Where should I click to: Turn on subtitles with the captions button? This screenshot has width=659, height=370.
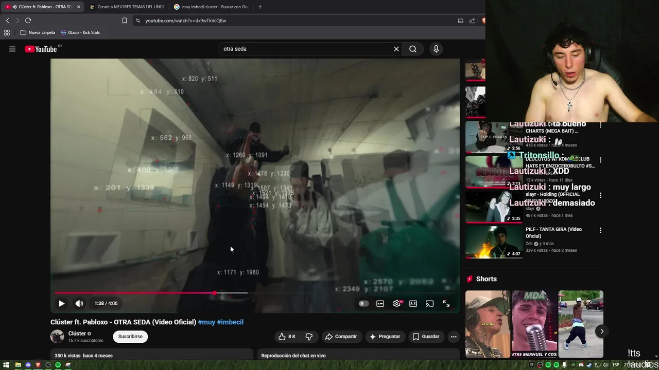click(x=380, y=304)
